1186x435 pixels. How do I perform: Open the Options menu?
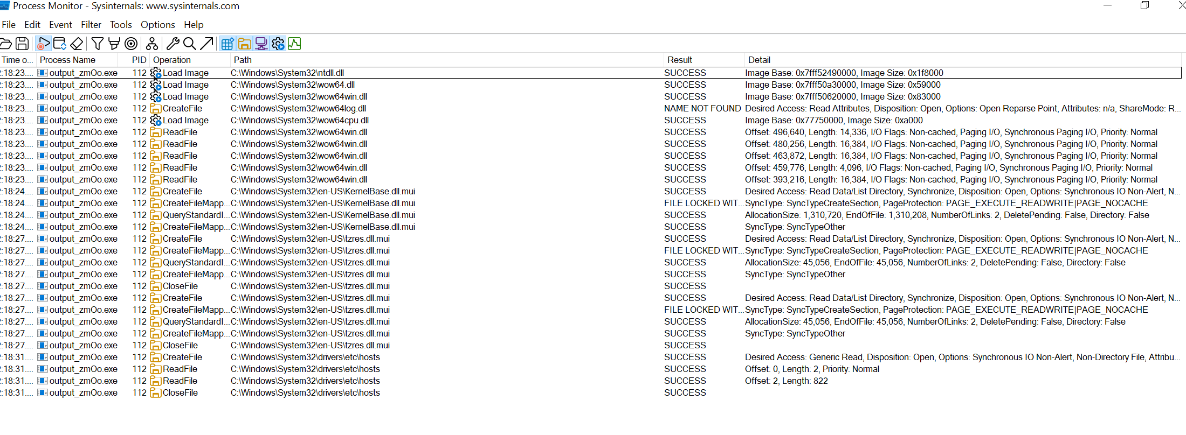[x=158, y=25]
